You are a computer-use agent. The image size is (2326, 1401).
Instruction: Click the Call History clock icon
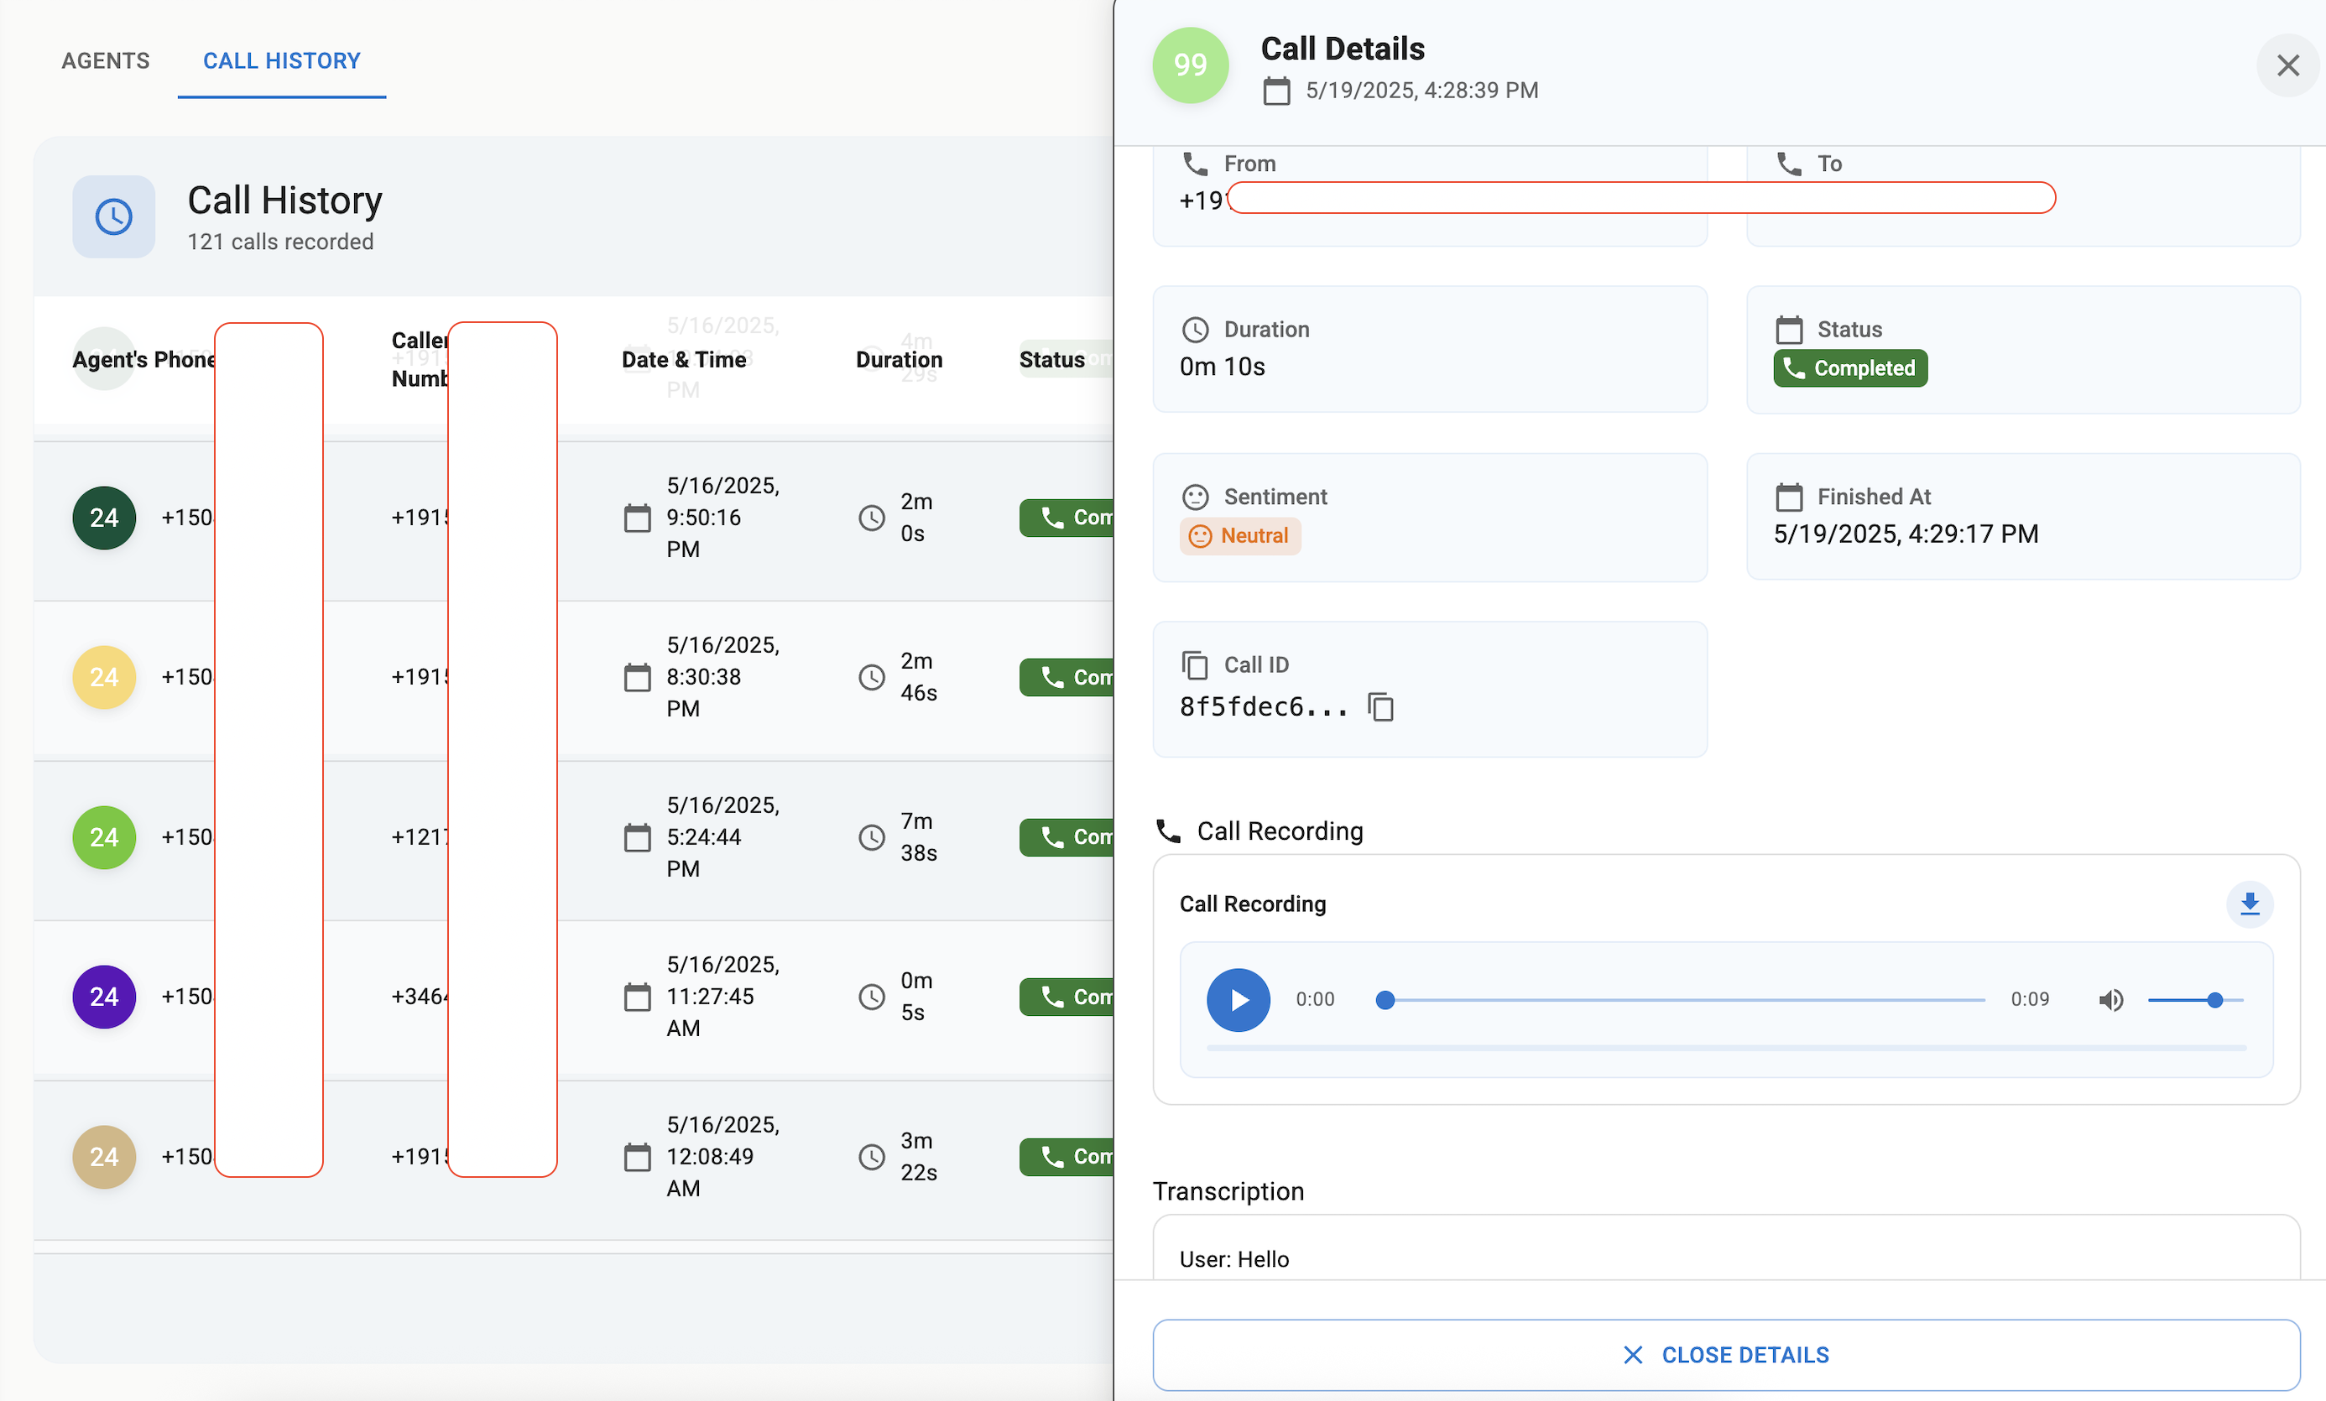[x=113, y=216]
